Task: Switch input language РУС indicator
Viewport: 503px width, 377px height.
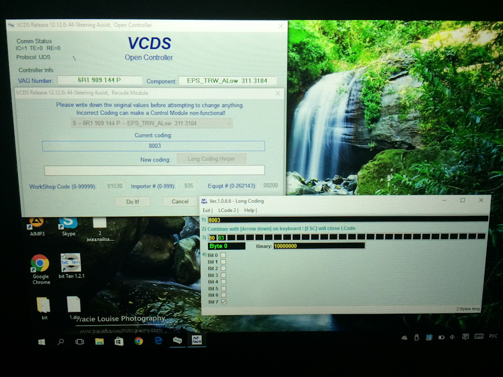Action: pos(494,336)
